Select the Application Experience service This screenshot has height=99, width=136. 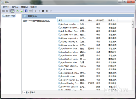(87, 48)
